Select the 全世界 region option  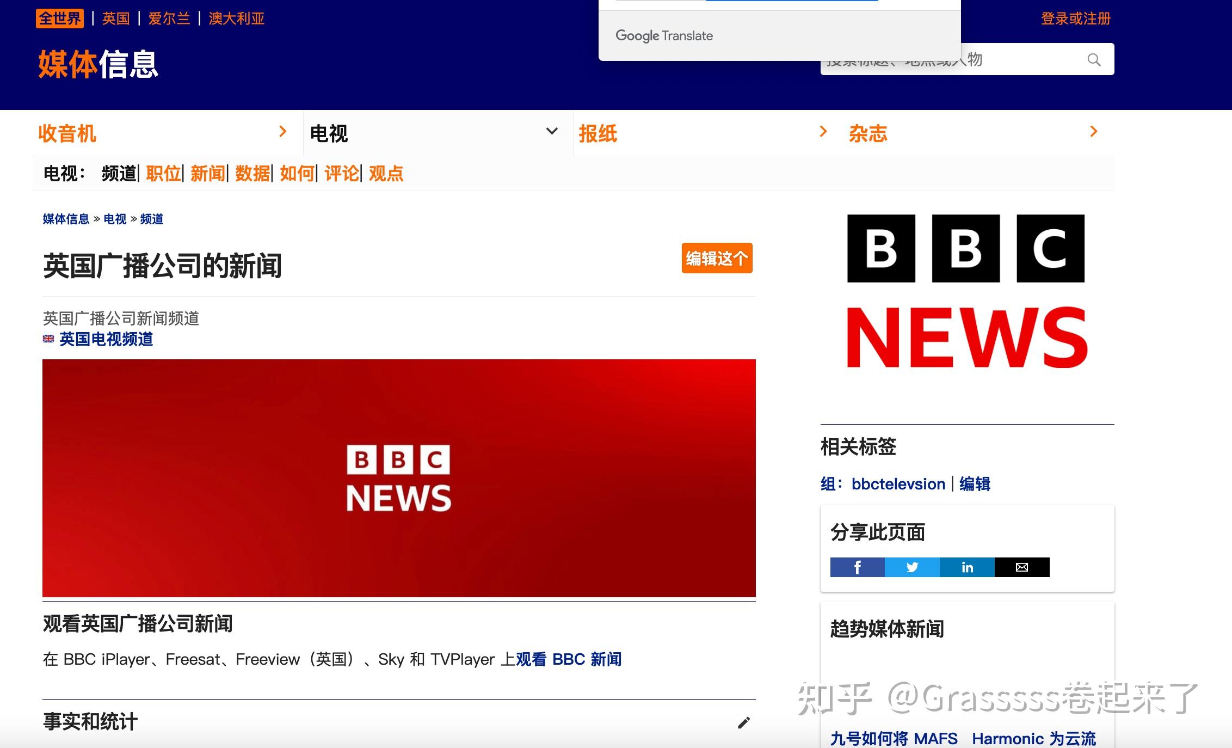point(60,19)
